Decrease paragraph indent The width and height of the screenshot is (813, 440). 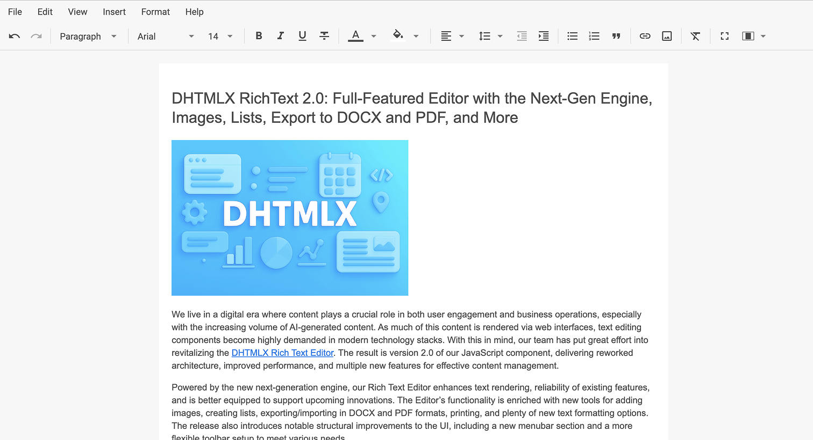pos(522,36)
